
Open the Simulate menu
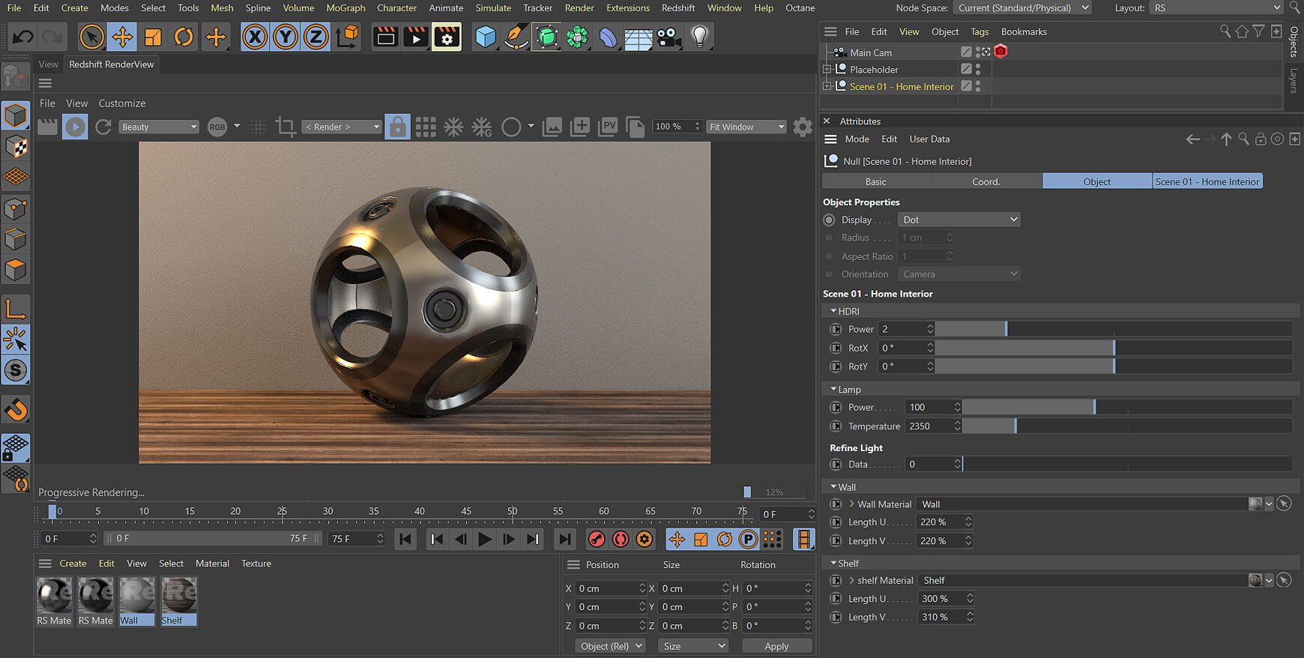(x=493, y=7)
